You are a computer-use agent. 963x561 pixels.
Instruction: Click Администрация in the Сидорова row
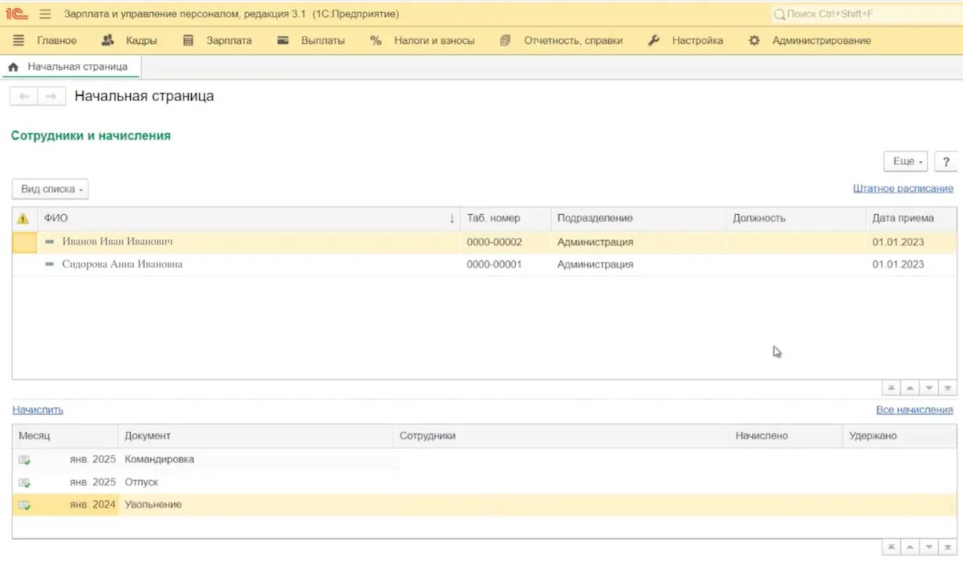(x=595, y=264)
